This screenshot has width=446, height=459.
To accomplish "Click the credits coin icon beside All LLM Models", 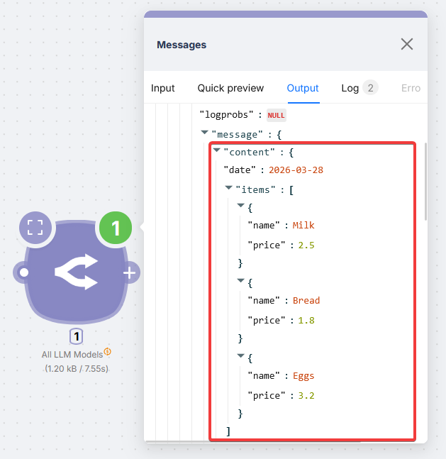I will click(x=107, y=351).
